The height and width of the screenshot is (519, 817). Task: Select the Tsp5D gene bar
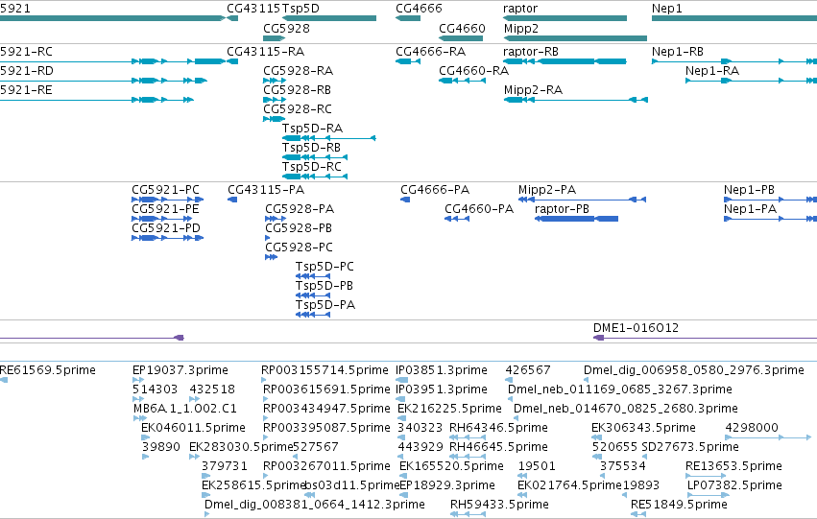pyautogui.click(x=329, y=18)
